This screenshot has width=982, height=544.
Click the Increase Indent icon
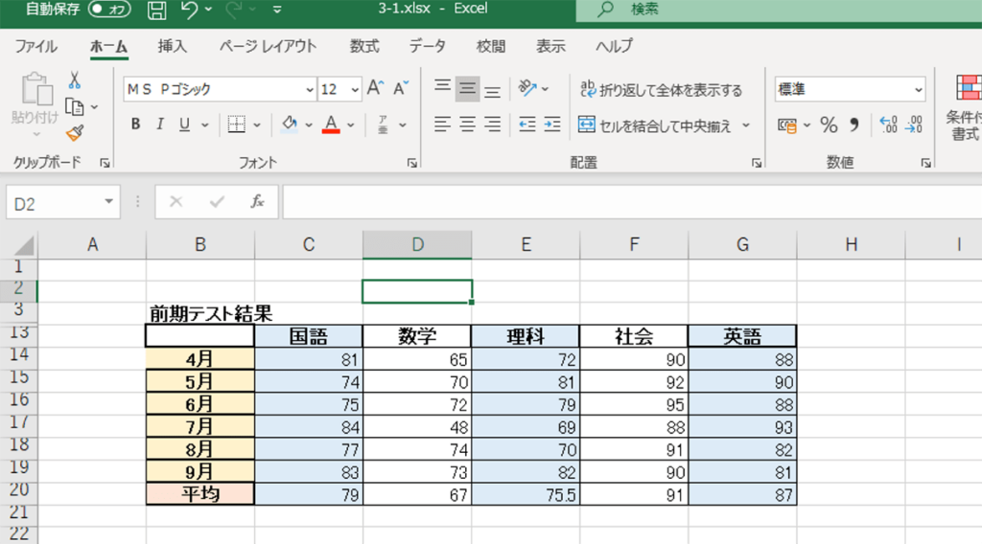pos(551,125)
